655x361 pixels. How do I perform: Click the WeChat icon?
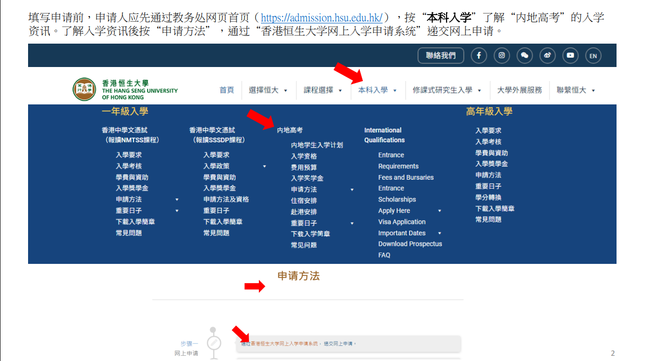click(x=525, y=56)
